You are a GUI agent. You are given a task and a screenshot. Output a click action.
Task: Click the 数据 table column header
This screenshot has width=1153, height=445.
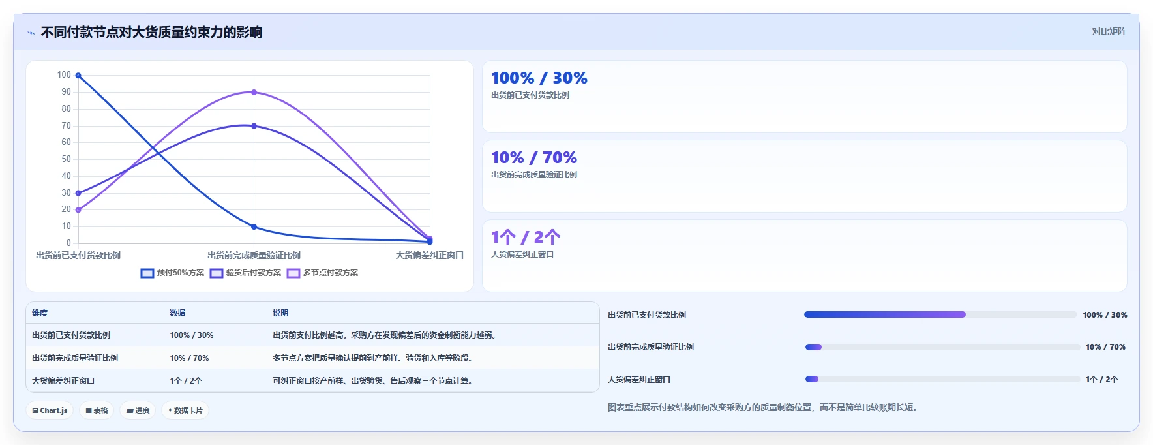177,313
